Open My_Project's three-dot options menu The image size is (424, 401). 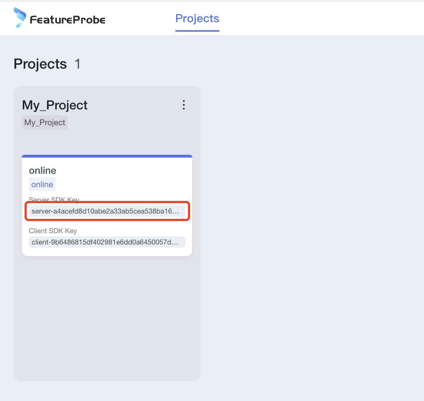[183, 105]
